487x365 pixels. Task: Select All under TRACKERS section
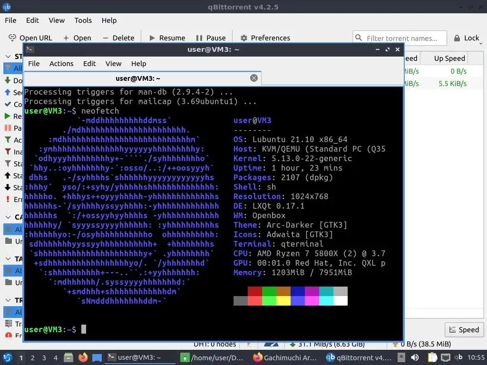click(x=13, y=312)
